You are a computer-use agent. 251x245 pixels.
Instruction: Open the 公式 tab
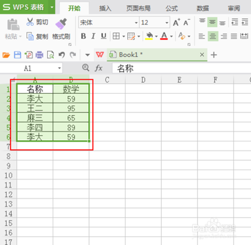(171, 8)
